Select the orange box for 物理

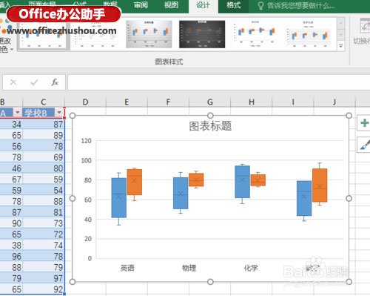point(196,180)
